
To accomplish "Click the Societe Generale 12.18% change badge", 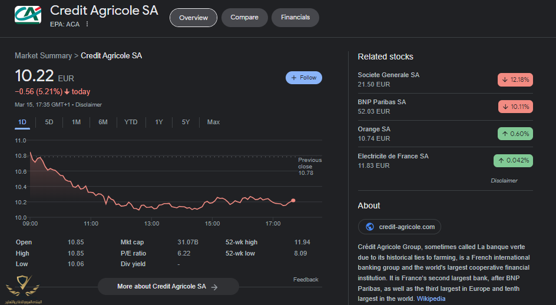I will point(515,80).
